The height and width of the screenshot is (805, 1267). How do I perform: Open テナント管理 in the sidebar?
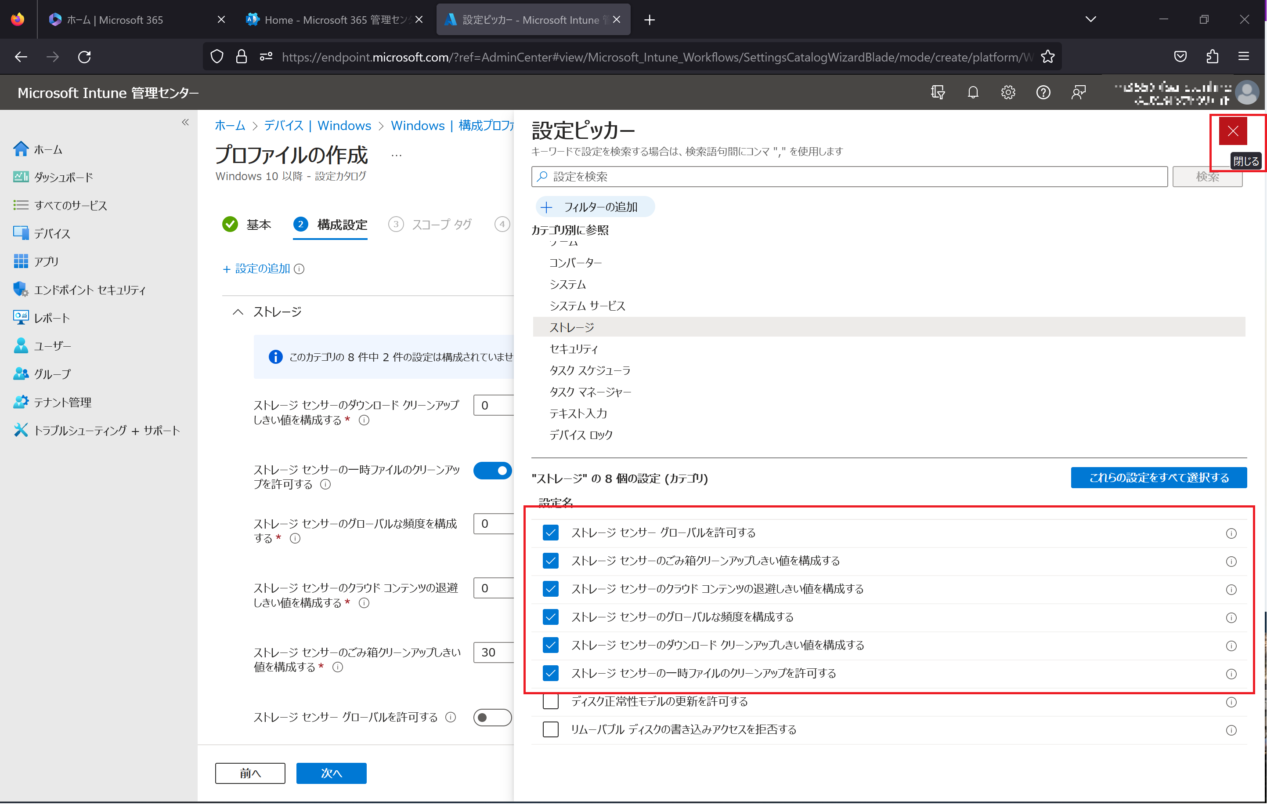coord(52,402)
